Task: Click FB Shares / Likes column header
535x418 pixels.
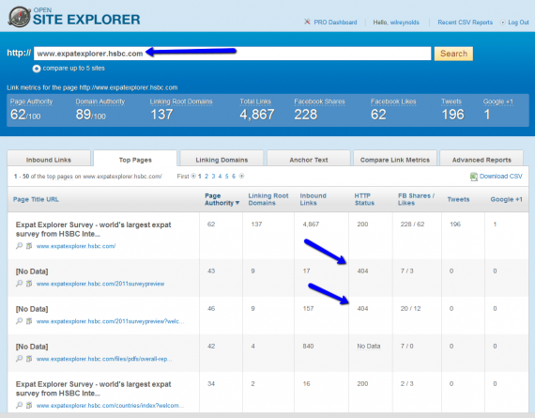Action: (x=416, y=199)
